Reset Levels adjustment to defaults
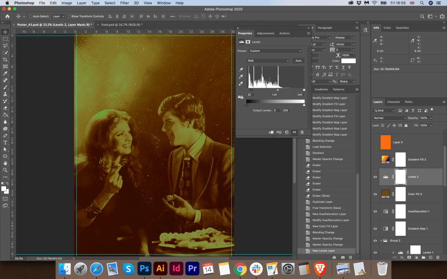This screenshot has height=279, width=447. (x=287, y=132)
